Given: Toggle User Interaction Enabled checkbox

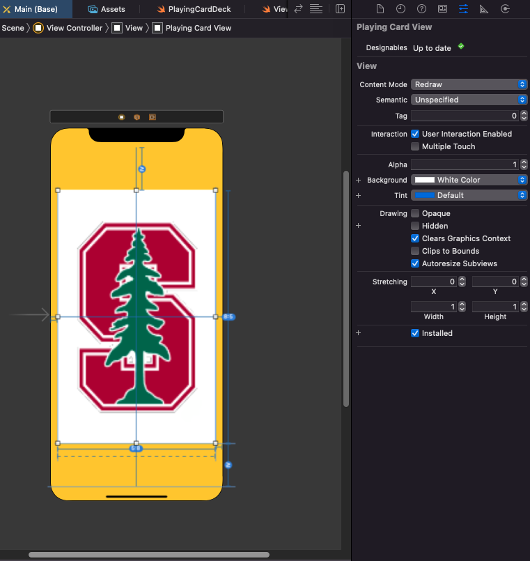Looking at the screenshot, I should pos(415,134).
